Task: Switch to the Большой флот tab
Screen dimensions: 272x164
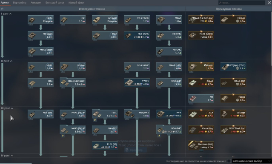Action: [x=55, y=3]
